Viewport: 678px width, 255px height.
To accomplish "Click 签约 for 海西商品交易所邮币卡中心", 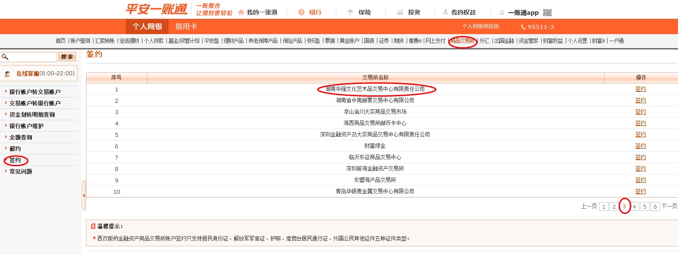I will (640, 123).
